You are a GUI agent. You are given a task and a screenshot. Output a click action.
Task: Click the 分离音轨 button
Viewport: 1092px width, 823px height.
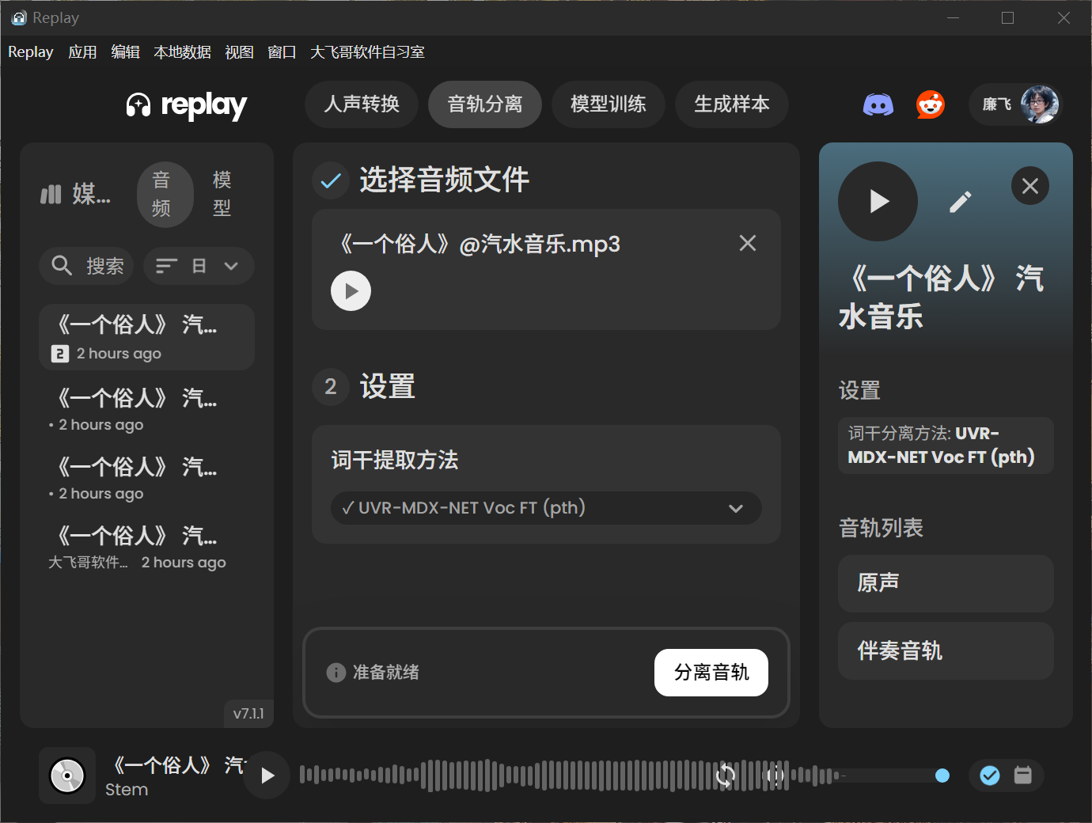pos(711,673)
